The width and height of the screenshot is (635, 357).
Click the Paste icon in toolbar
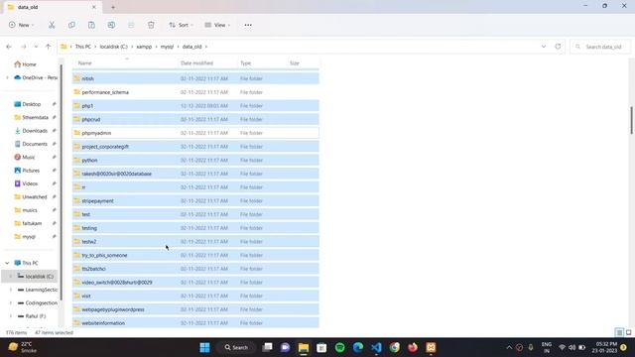click(x=91, y=25)
